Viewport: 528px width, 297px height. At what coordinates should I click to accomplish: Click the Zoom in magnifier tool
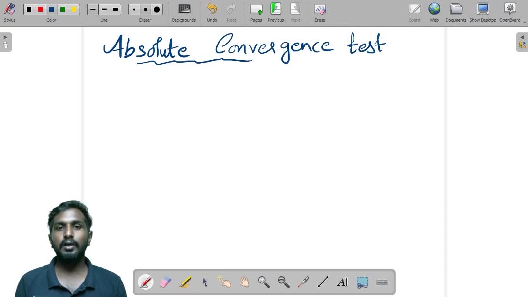click(x=264, y=282)
